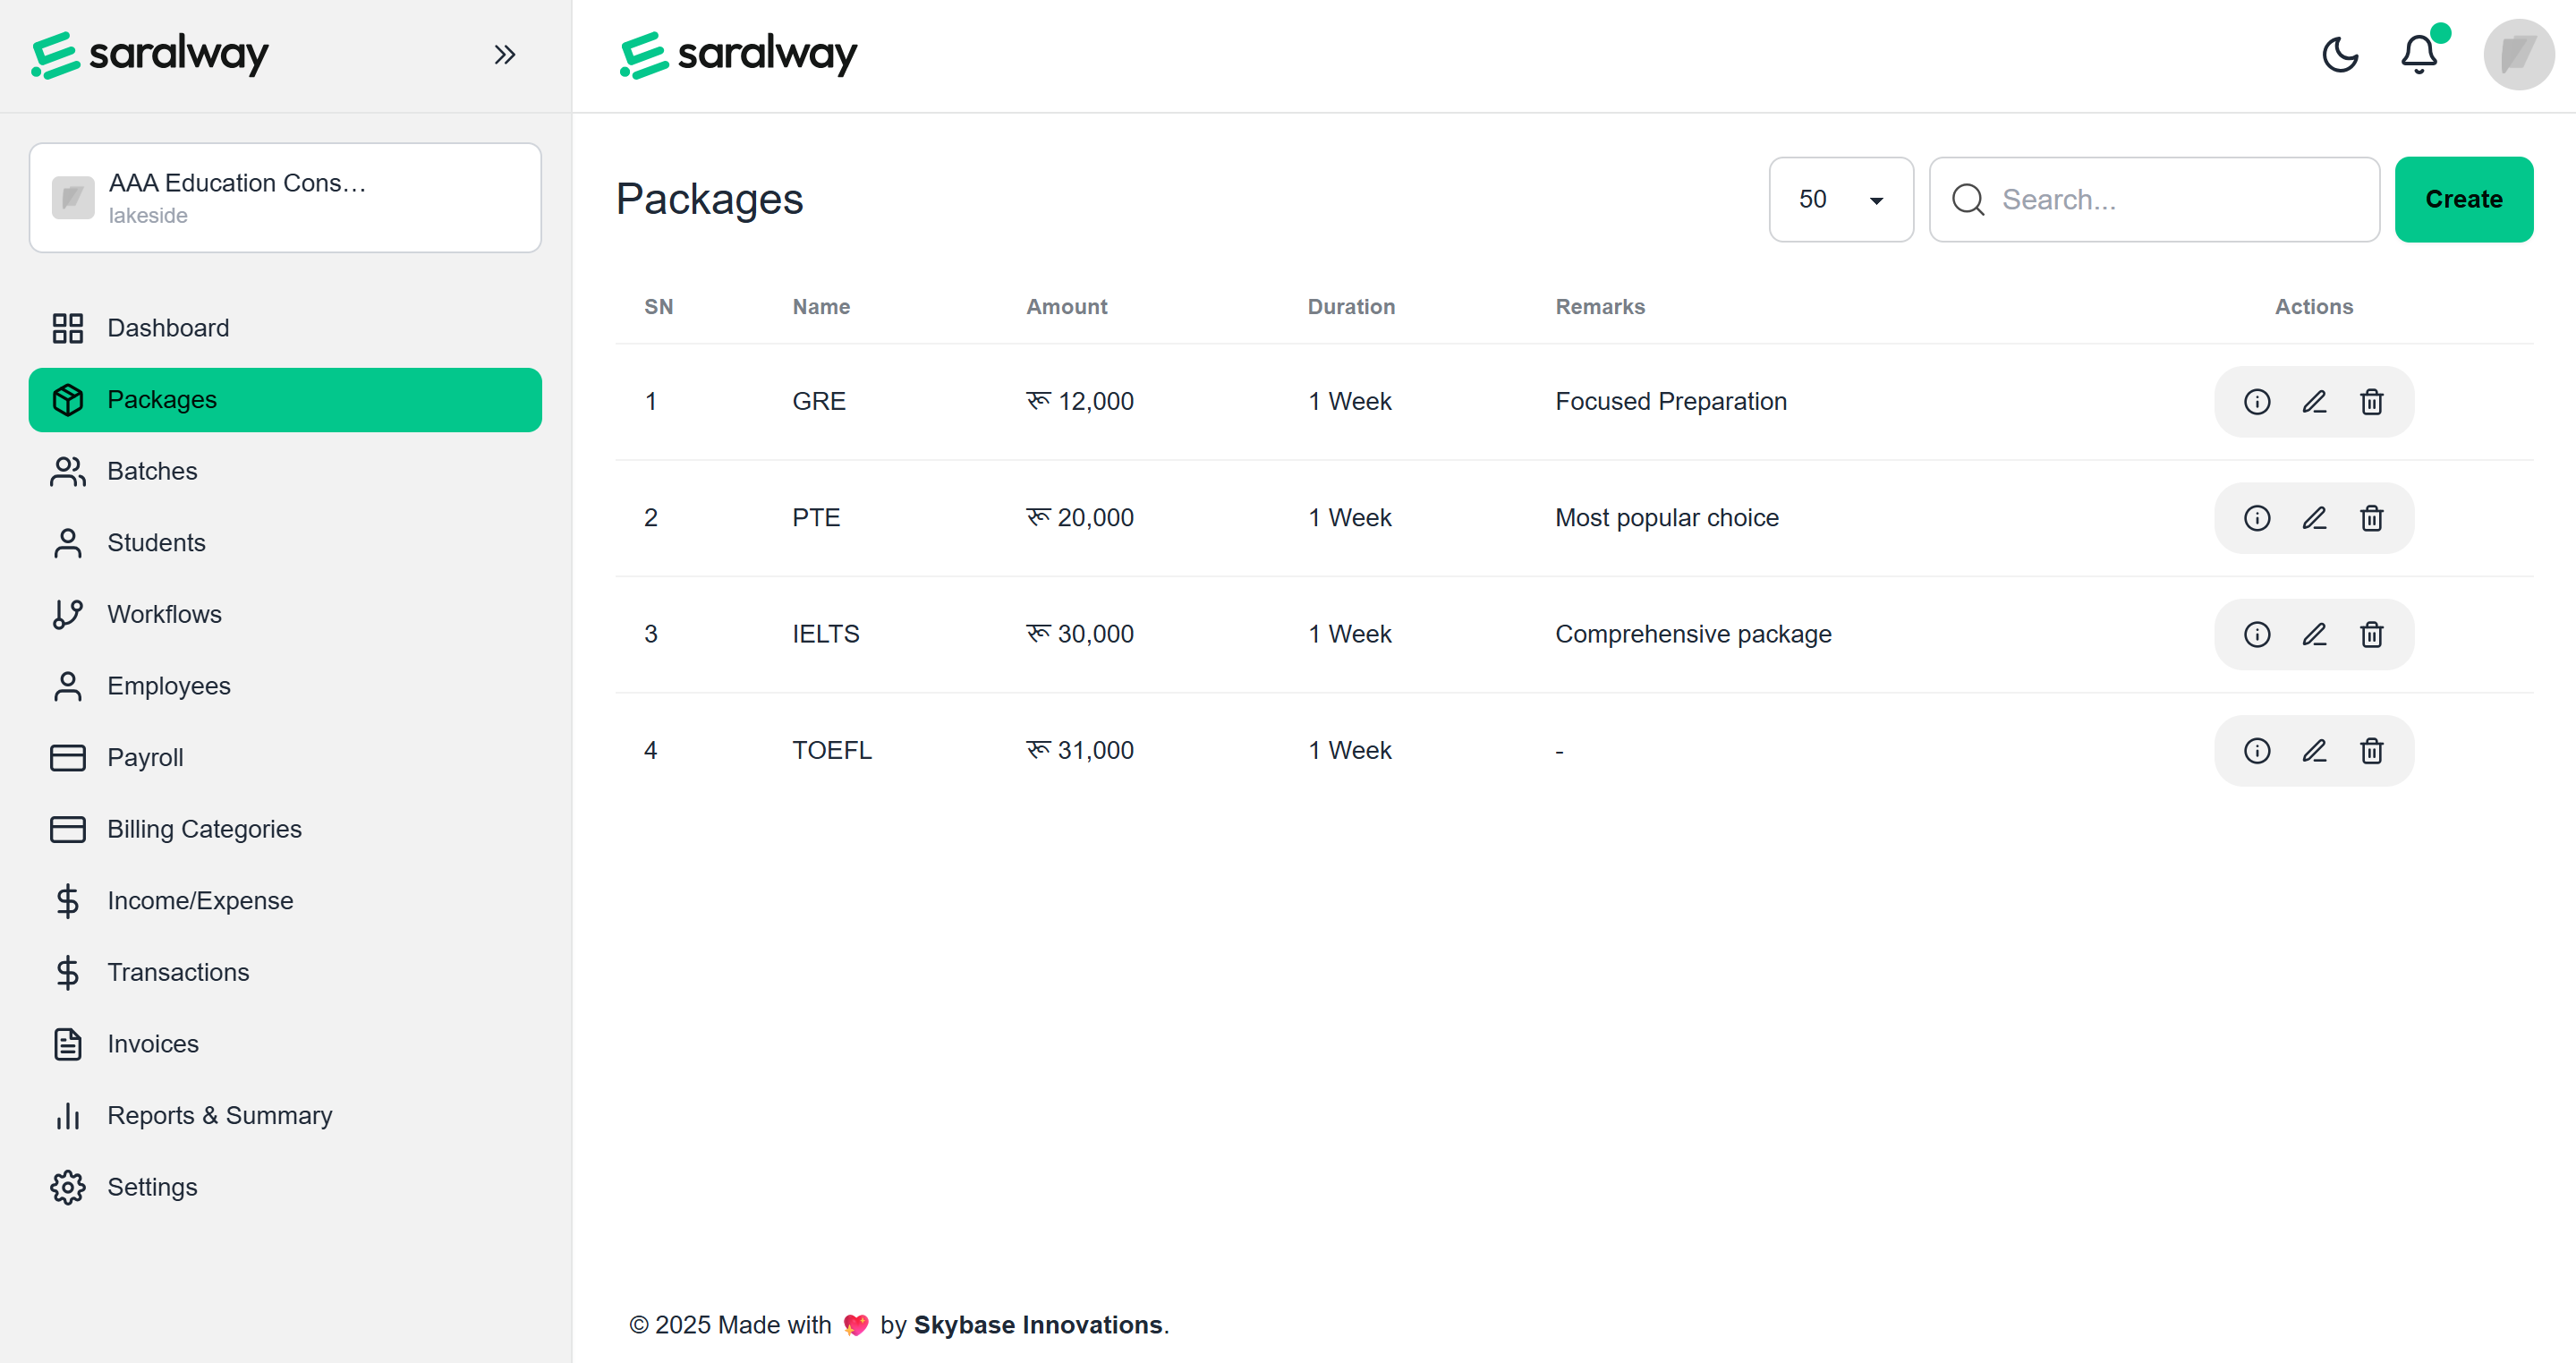Edit the TOEFL package entry
Viewport: 2576px width, 1363px height.
pos(2314,751)
